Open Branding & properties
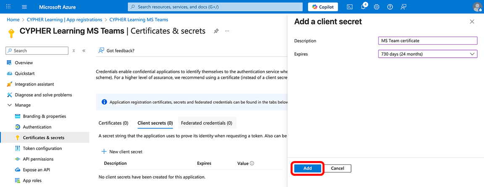Image resolution: width=484 pixels, height=187 pixels. pos(45,116)
